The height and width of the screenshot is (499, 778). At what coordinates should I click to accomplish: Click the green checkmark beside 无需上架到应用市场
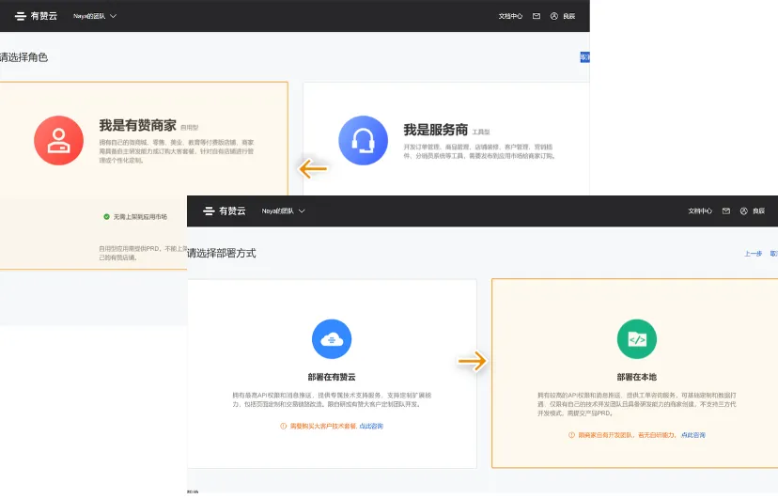point(107,216)
